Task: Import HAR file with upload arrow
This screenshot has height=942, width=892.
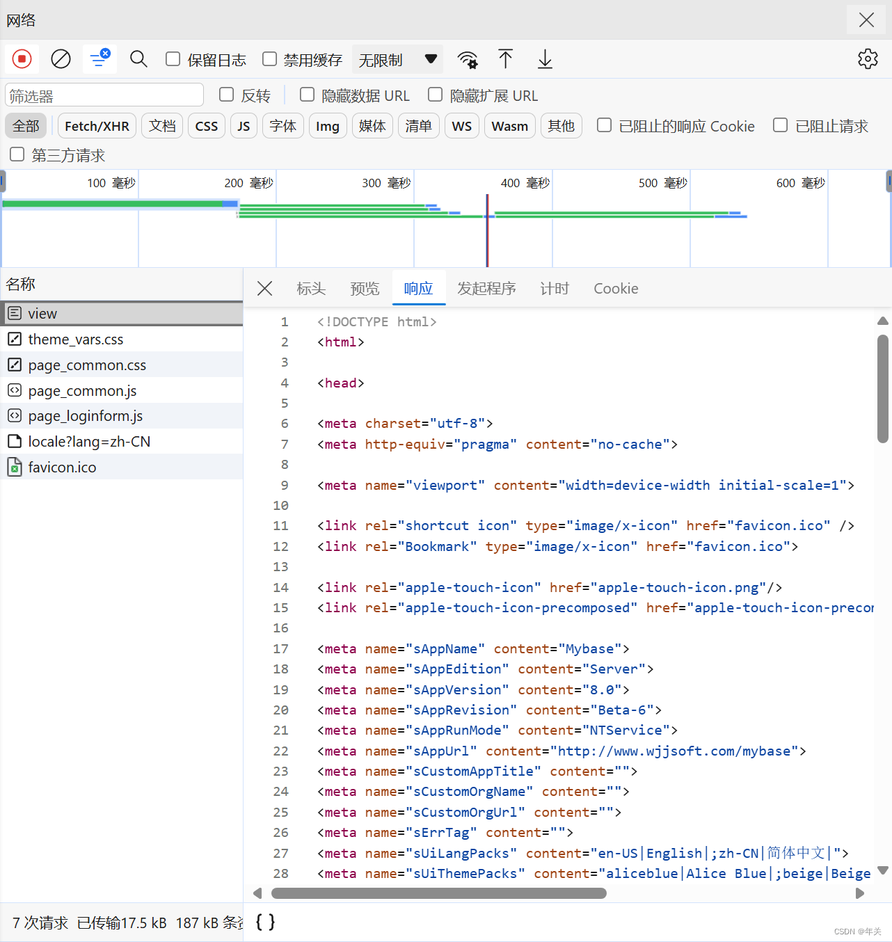Action: (506, 59)
